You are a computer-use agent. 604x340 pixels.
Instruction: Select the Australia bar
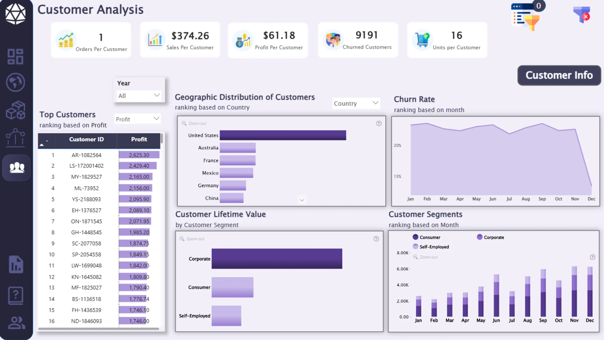[238, 148]
